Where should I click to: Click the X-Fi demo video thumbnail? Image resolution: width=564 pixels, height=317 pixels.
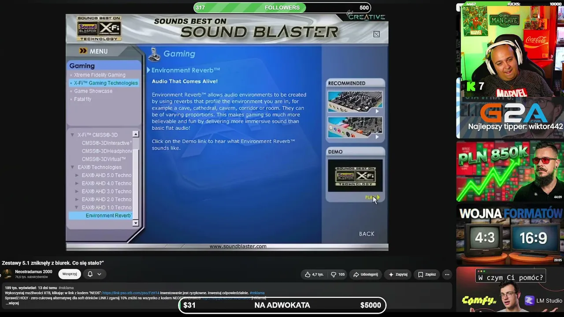point(355,176)
